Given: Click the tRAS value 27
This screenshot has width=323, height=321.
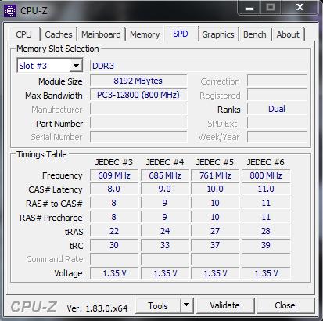Looking at the screenshot, I should [x=215, y=231].
